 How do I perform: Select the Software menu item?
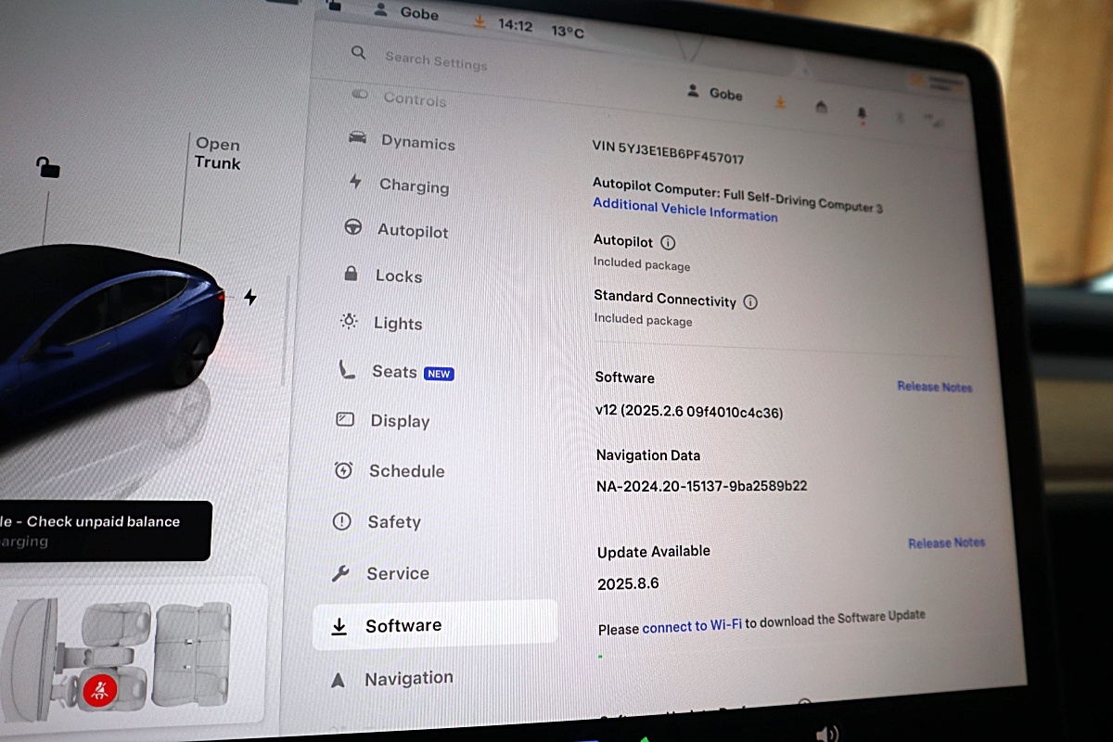coord(435,625)
